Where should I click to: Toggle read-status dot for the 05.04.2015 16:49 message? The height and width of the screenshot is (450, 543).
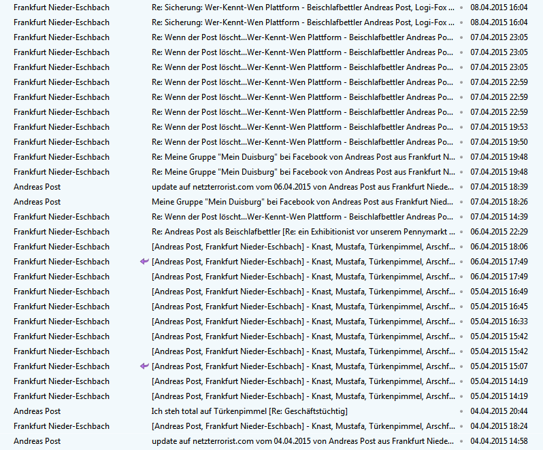461,292
